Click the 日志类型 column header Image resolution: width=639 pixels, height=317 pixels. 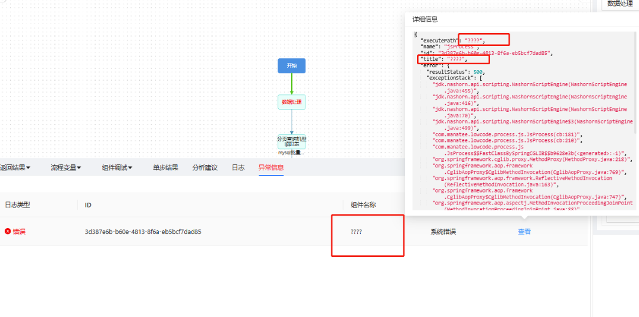click(x=18, y=205)
